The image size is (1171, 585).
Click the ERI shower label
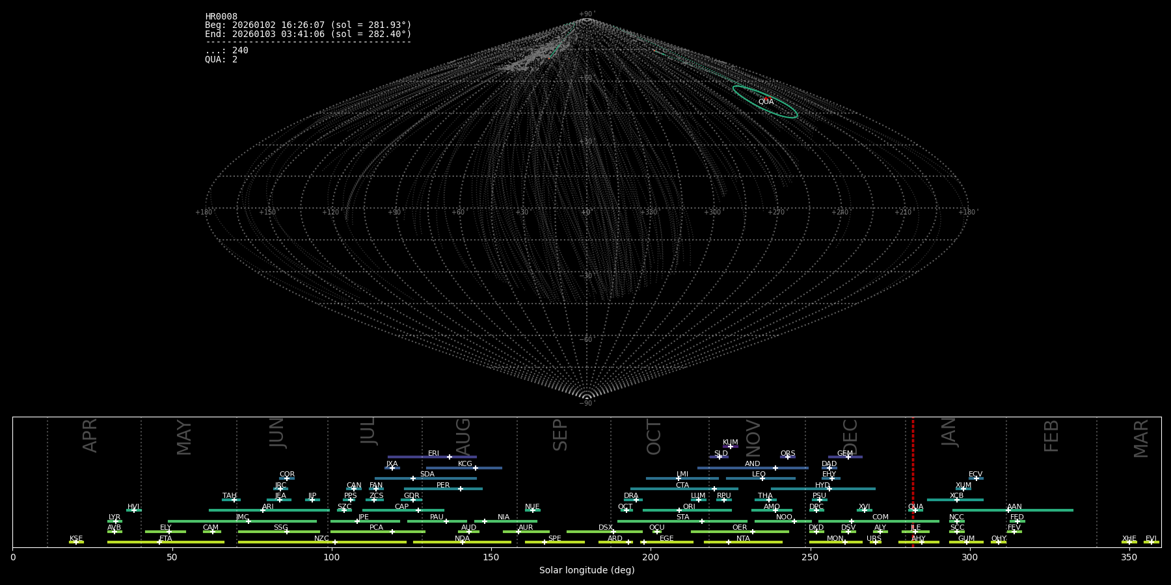433,454
